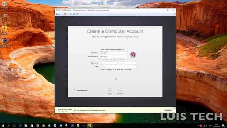Click the POR language indicator in tray
Image resolution: width=227 pixels, height=128 pixels.
[210, 126]
